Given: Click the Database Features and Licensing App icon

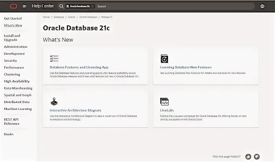Looking at the screenshot, I should pyautogui.click(x=54, y=58).
